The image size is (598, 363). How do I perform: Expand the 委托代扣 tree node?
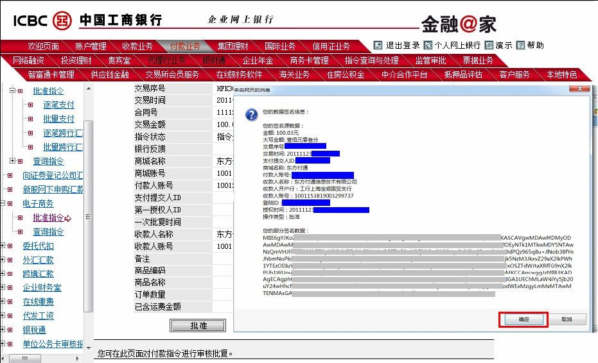click(x=2, y=246)
